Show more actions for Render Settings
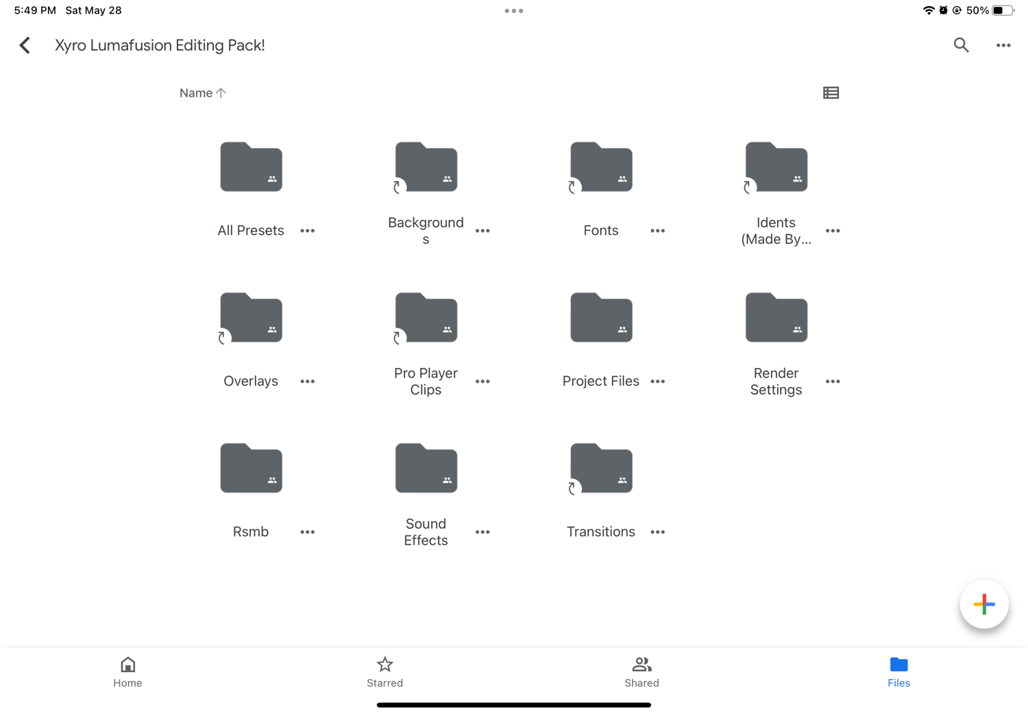 pos(833,382)
